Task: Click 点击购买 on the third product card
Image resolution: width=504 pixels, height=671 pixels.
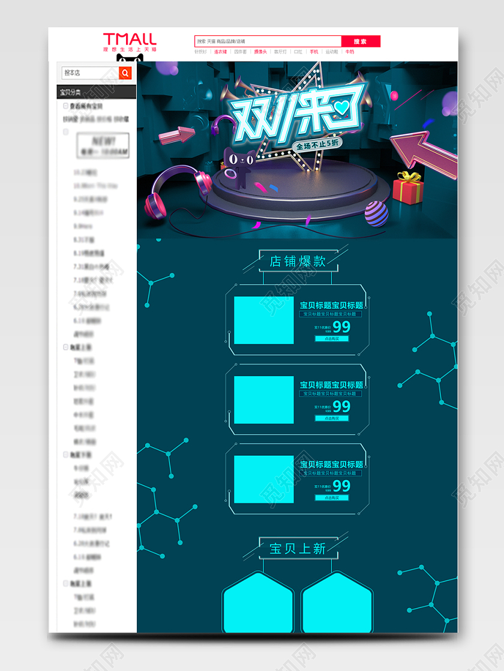Action: [x=332, y=498]
